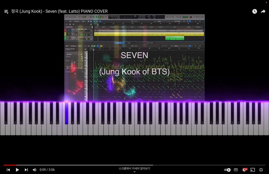Click the record button in Logic's transport bar
Image resolution: width=269 pixels, height=174 pixels.
(x=102, y=17)
